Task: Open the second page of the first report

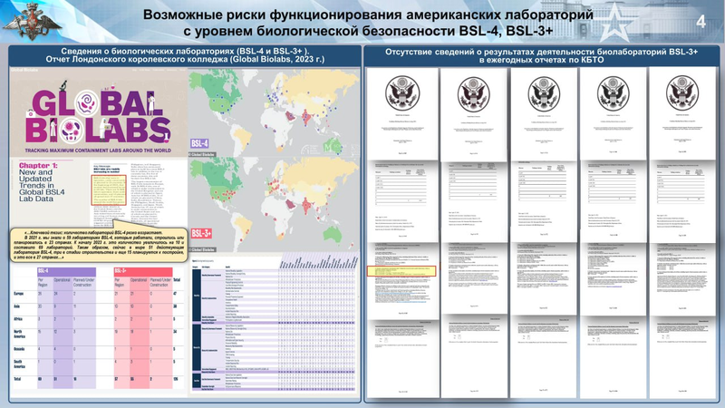Action: 402,199
